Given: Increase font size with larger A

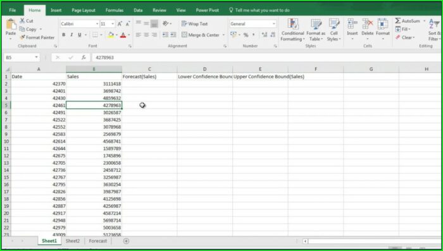Looking at the screenshot, I should click(120, 24).
